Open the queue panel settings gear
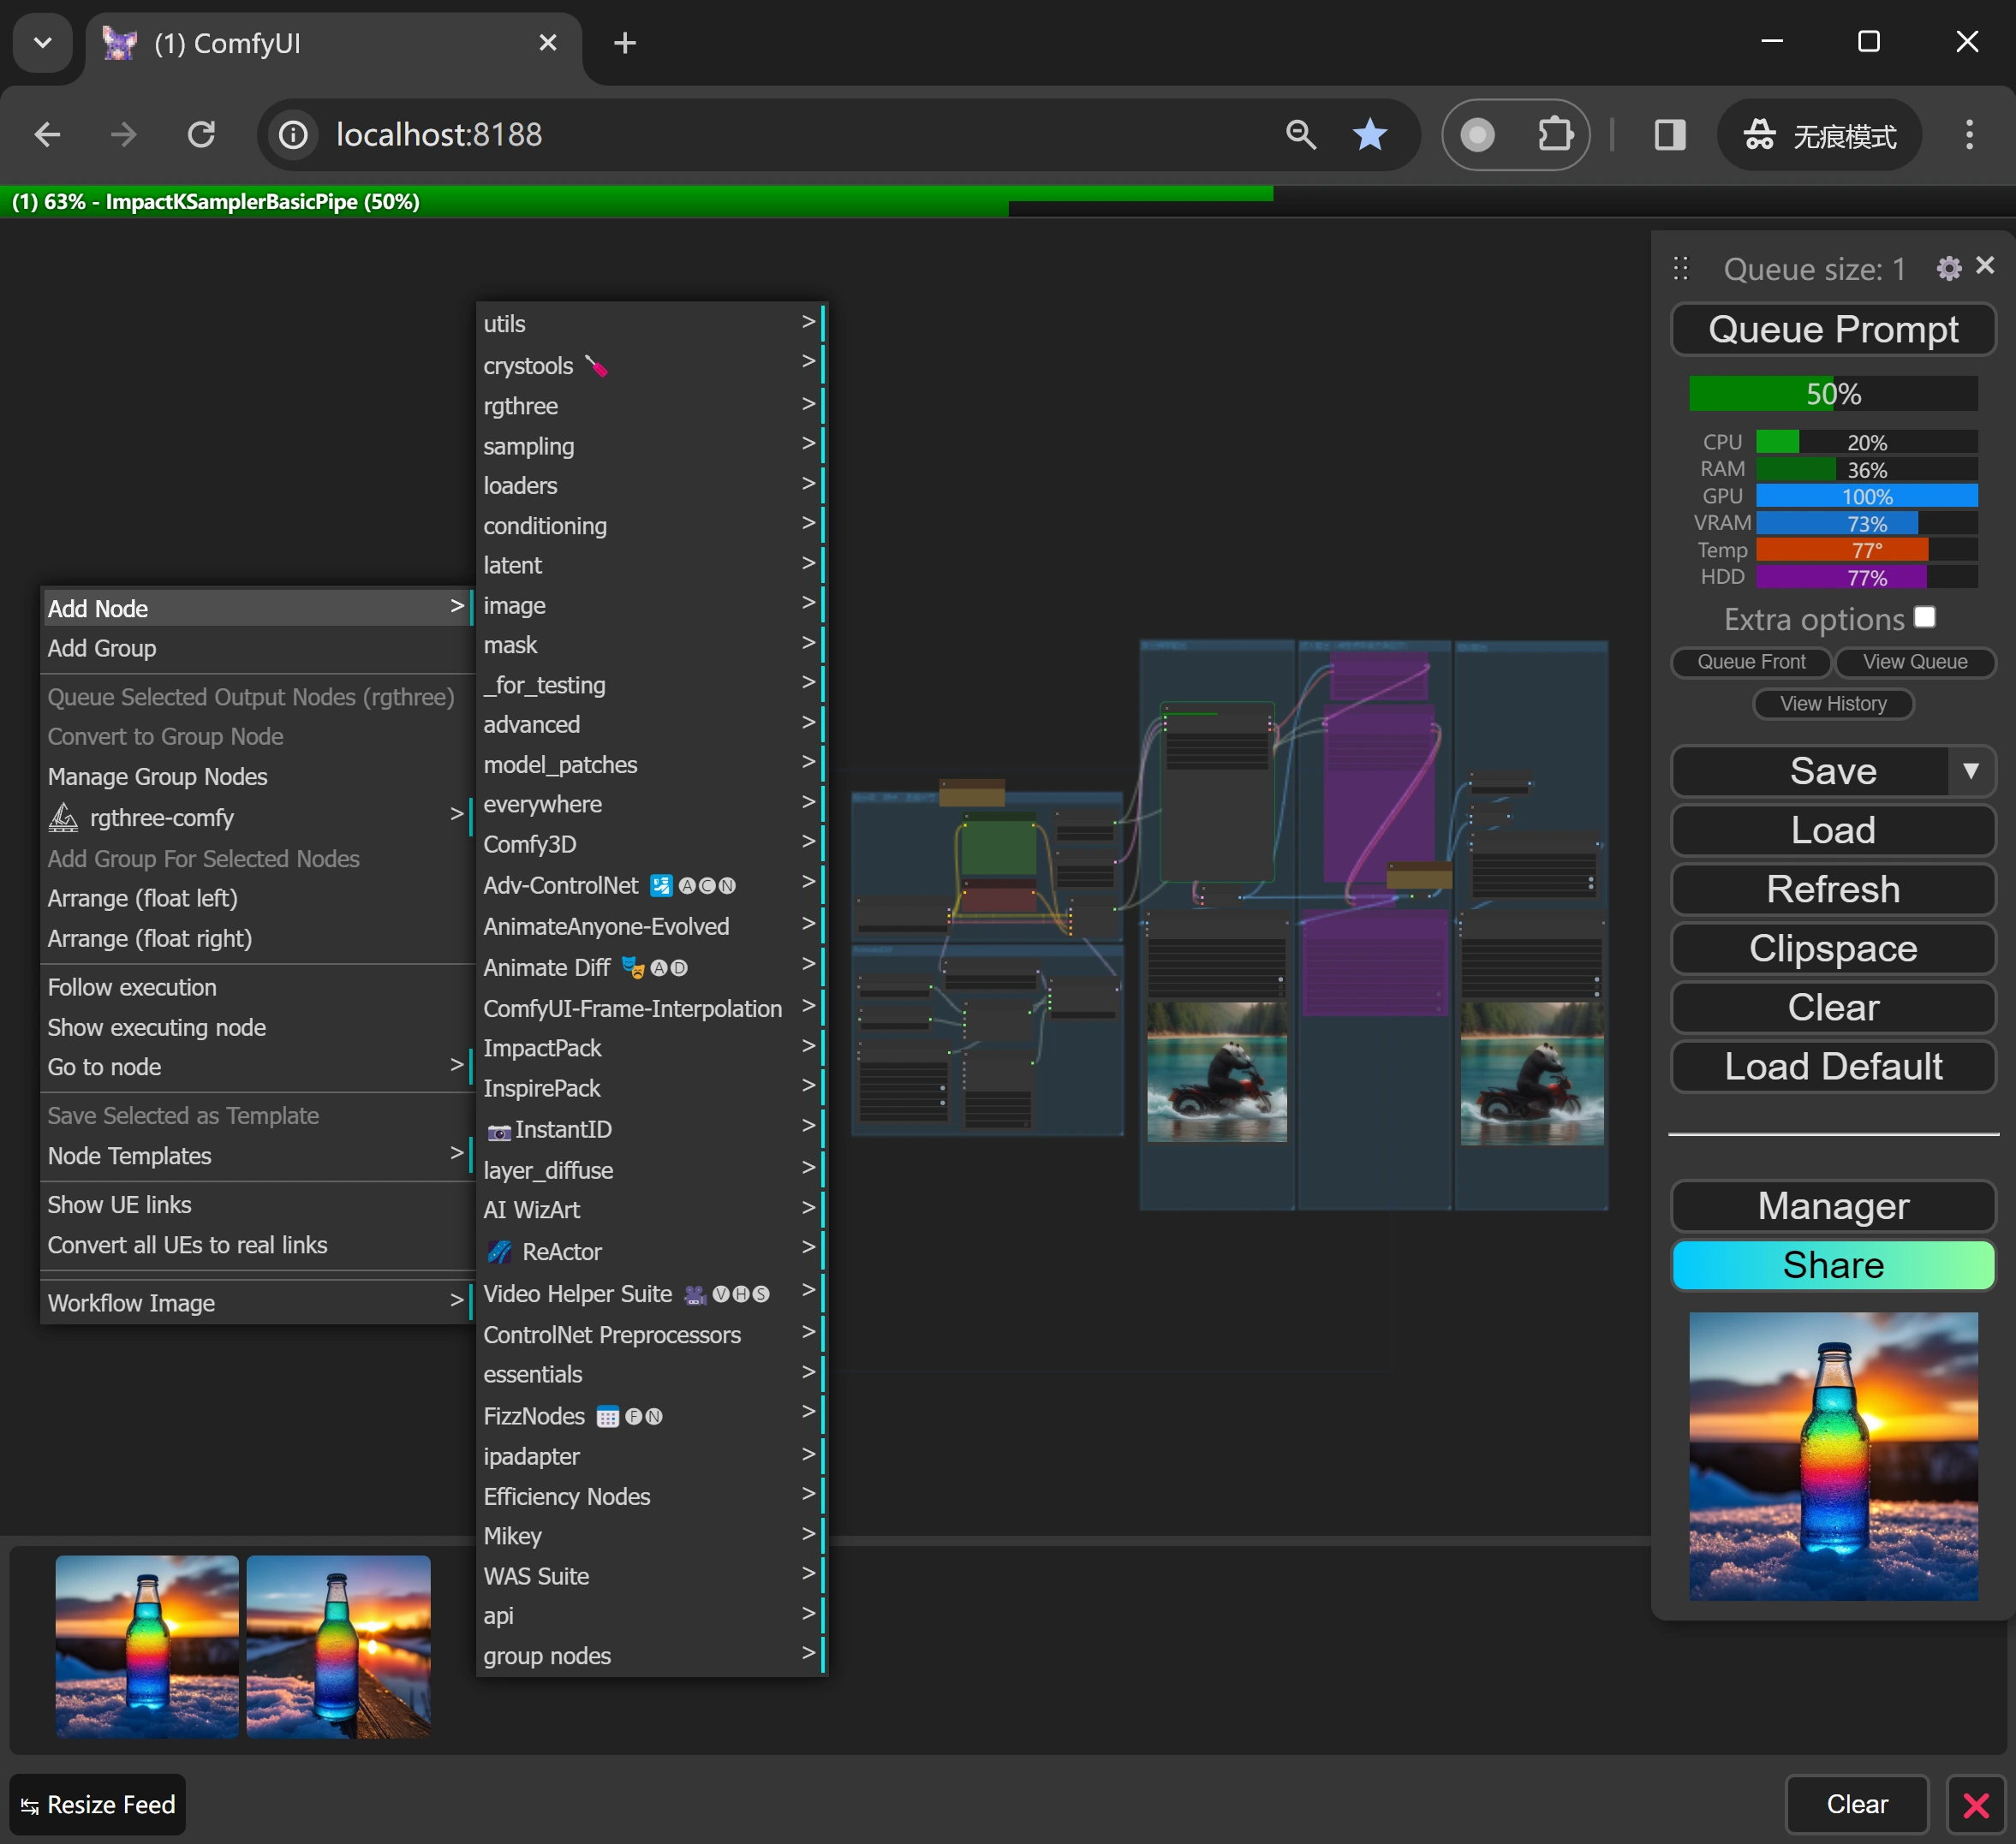2016x1844 pixels. 1948,268
